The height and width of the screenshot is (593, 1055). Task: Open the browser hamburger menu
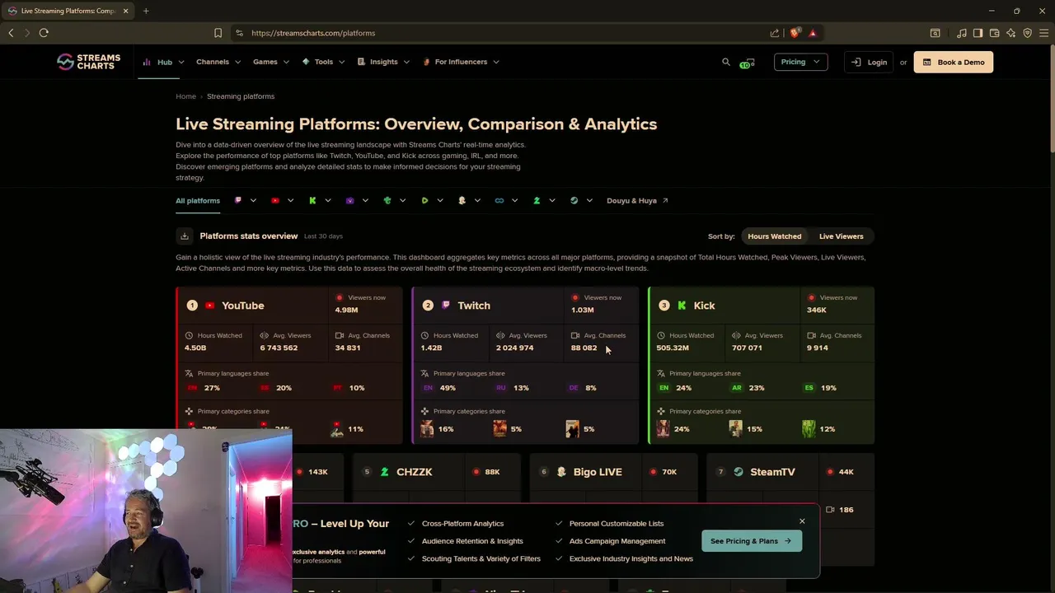coord(1043,33)
